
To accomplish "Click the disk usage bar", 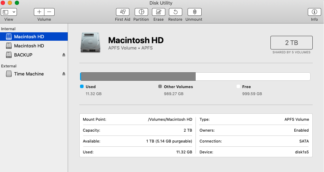I will click(195, 77).
